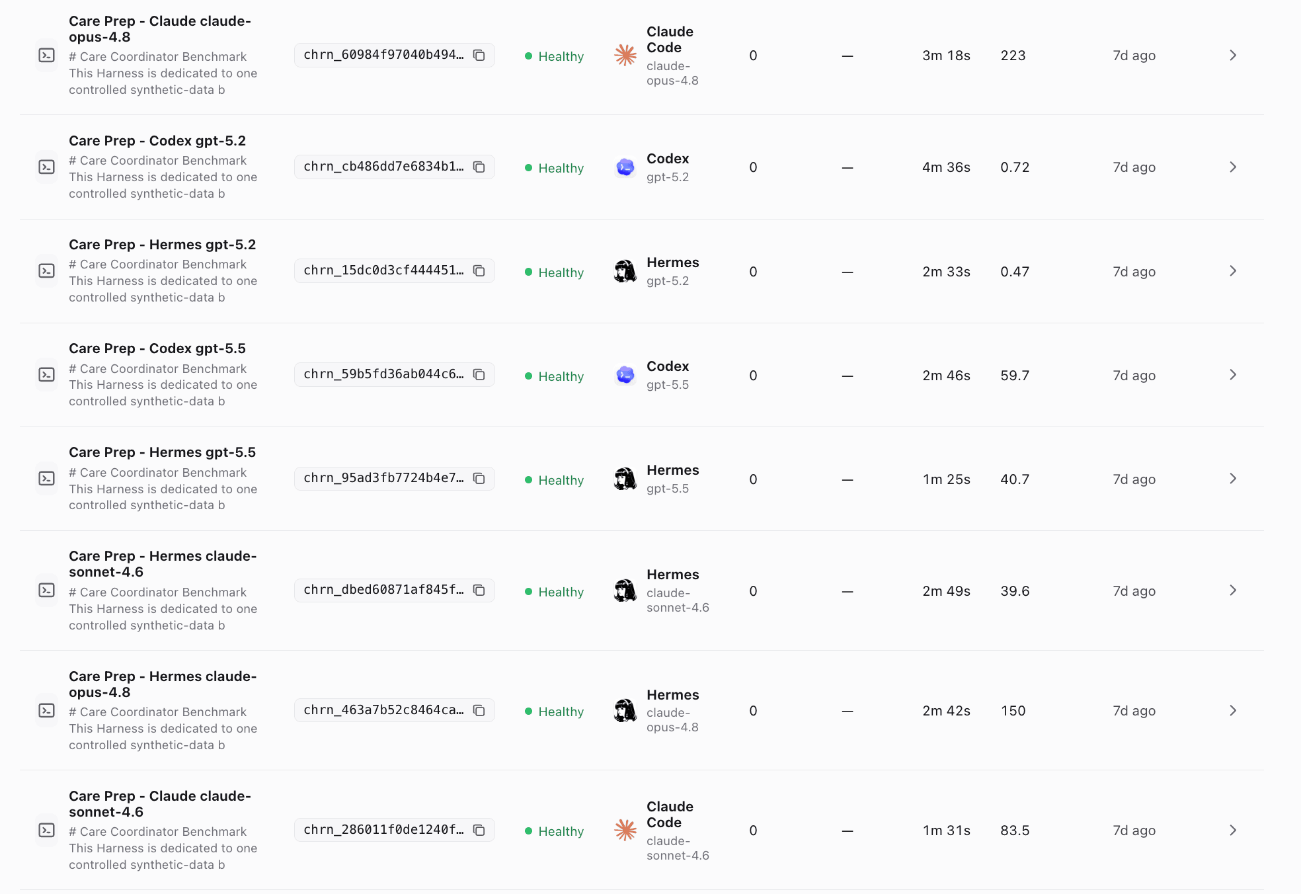This screenshot has height=894, width=1301.
Task: Select the chrn_286011f0de1240f ID field
Action: tap(395, 831)
